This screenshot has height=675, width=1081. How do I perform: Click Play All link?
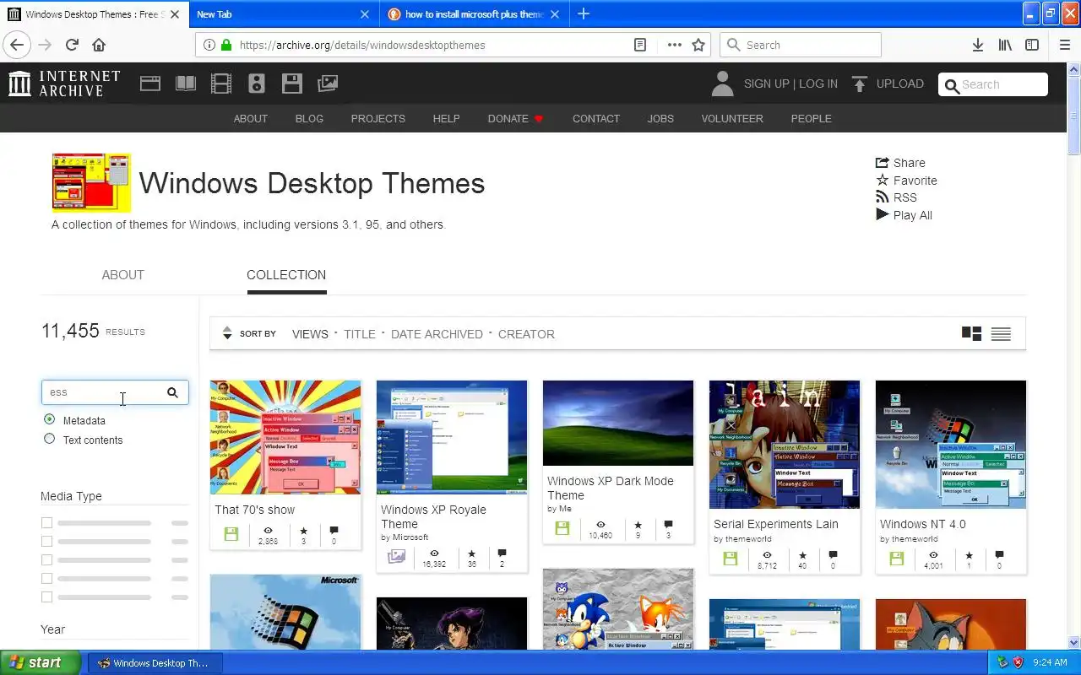pyautogui.click(x=904, y=215)
